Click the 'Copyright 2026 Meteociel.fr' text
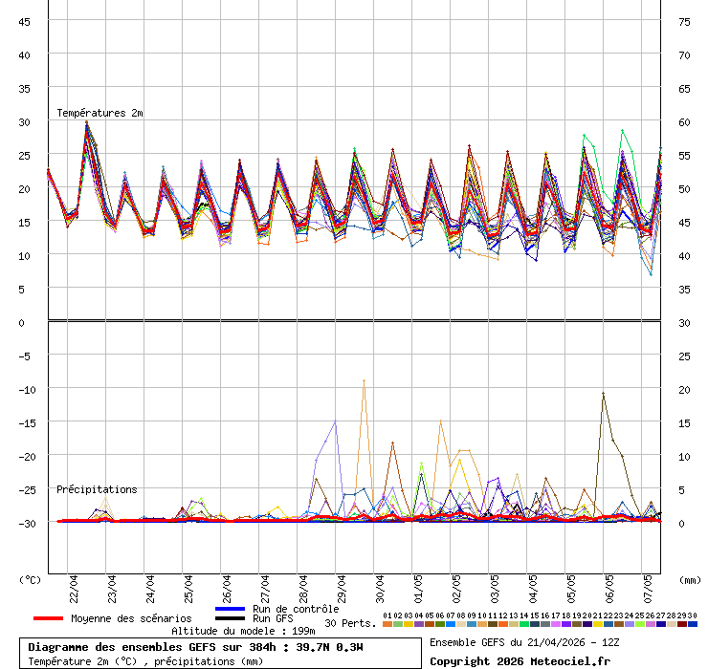 520,660
